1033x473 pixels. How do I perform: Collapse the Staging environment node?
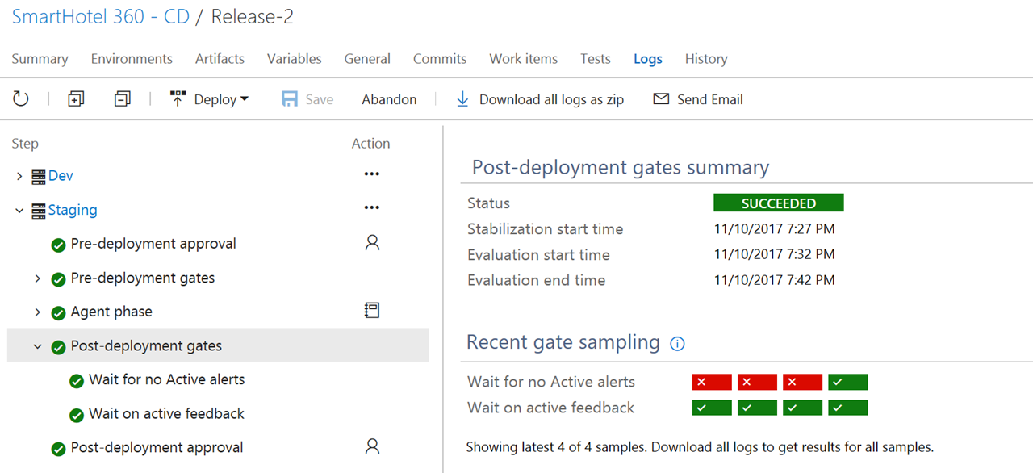[x=19, y=211]
